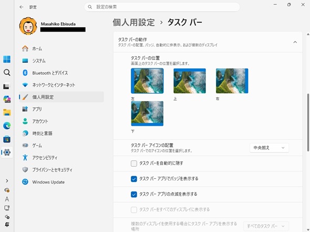Click the IME letter A indicator in the tray

tap(7, 199)
